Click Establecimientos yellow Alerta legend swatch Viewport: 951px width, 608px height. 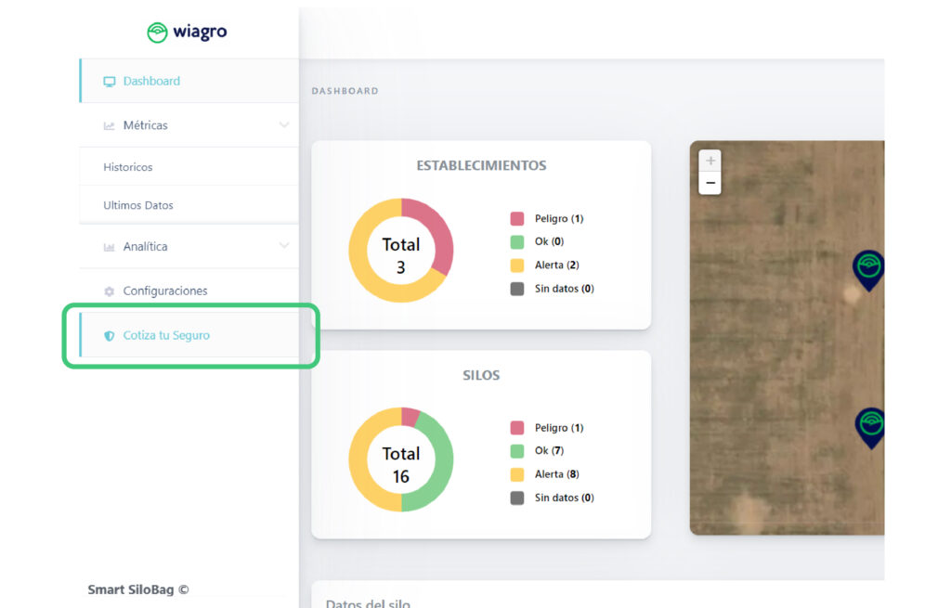[517, 265]
